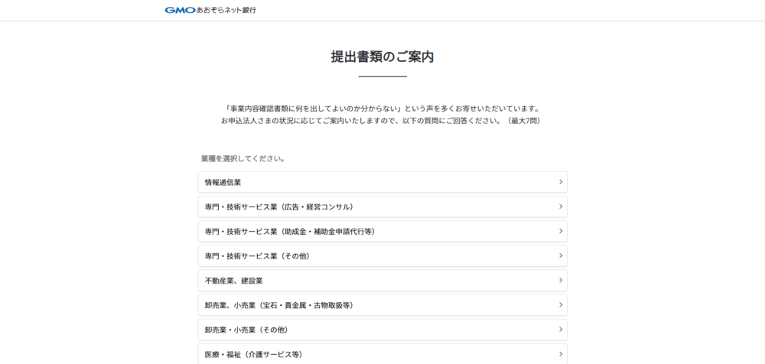Click chevron on 卸売業・小売業（その他） row
Image resolution: width=765 pixels, height=364 pixels.
pos(561,330)
